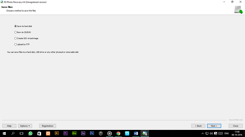The image size is (245, 137).
Task: Switch to Google Chrome in the taskbar
Action: click(x=118, y=133)
